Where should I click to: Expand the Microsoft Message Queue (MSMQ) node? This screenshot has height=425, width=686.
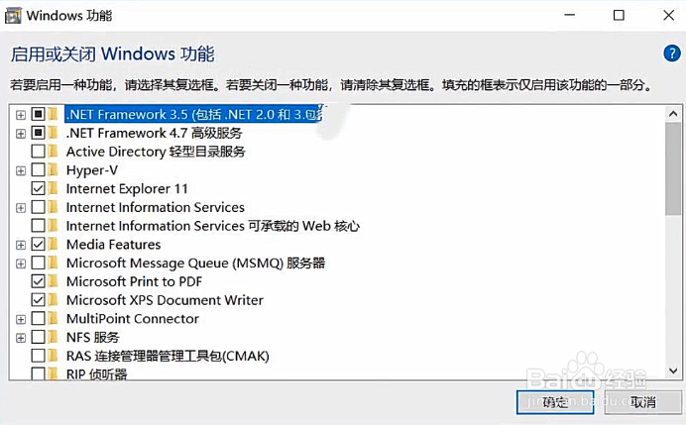pyautogui.click(x=21, y=264)
